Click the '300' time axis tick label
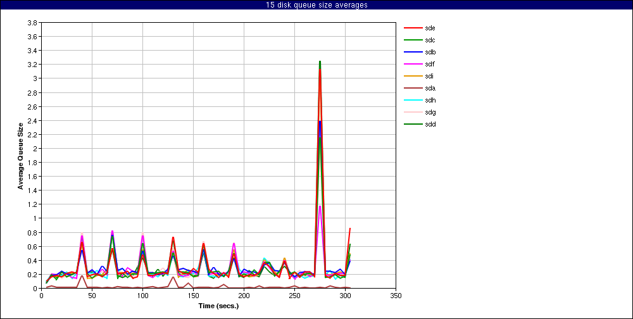 (x=345, y=296)
